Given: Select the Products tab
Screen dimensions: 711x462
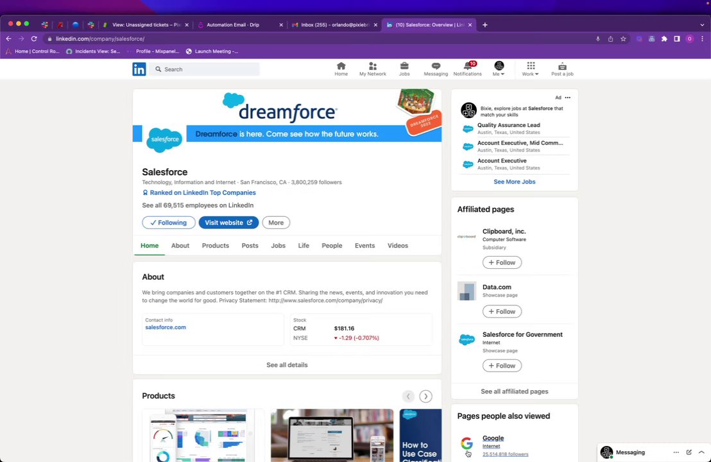Looking at the screenshot, I should [216, 246].
